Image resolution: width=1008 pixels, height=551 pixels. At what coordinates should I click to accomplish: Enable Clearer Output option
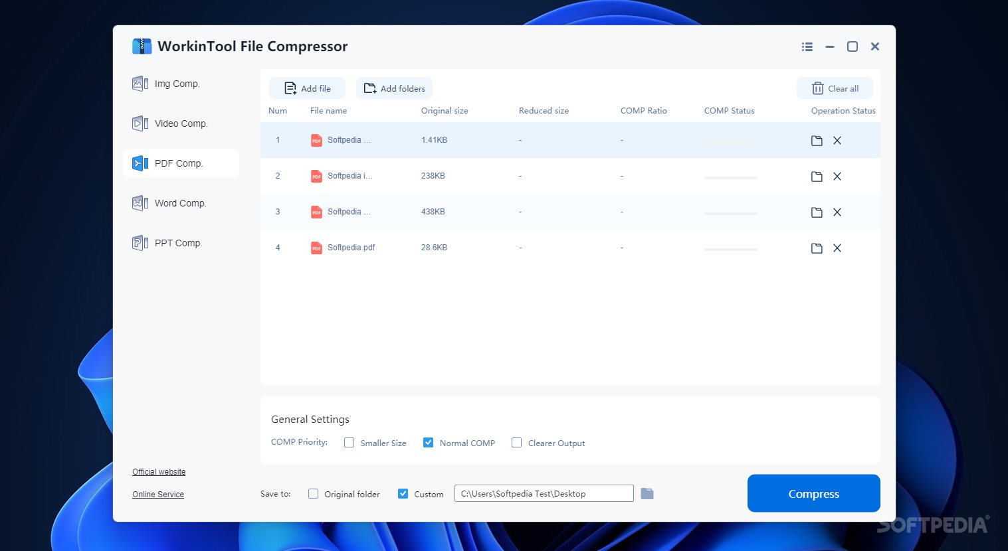pos(516,443)
